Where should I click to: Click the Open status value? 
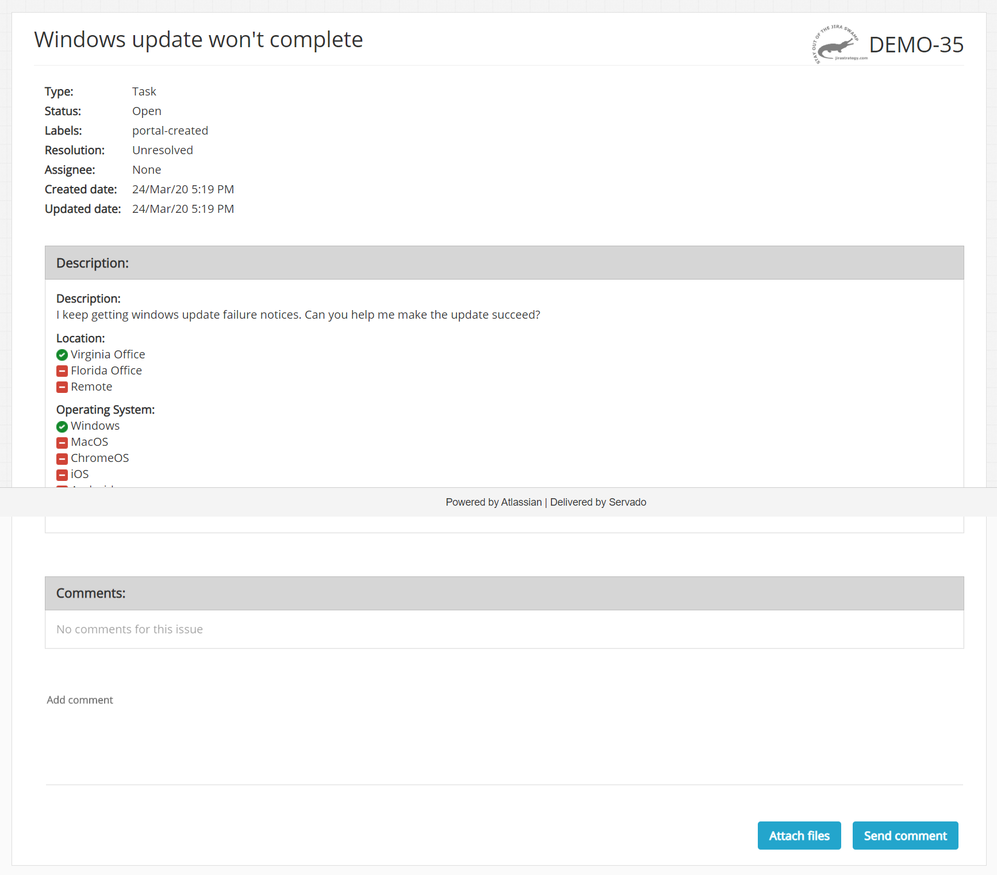[147, 111]
